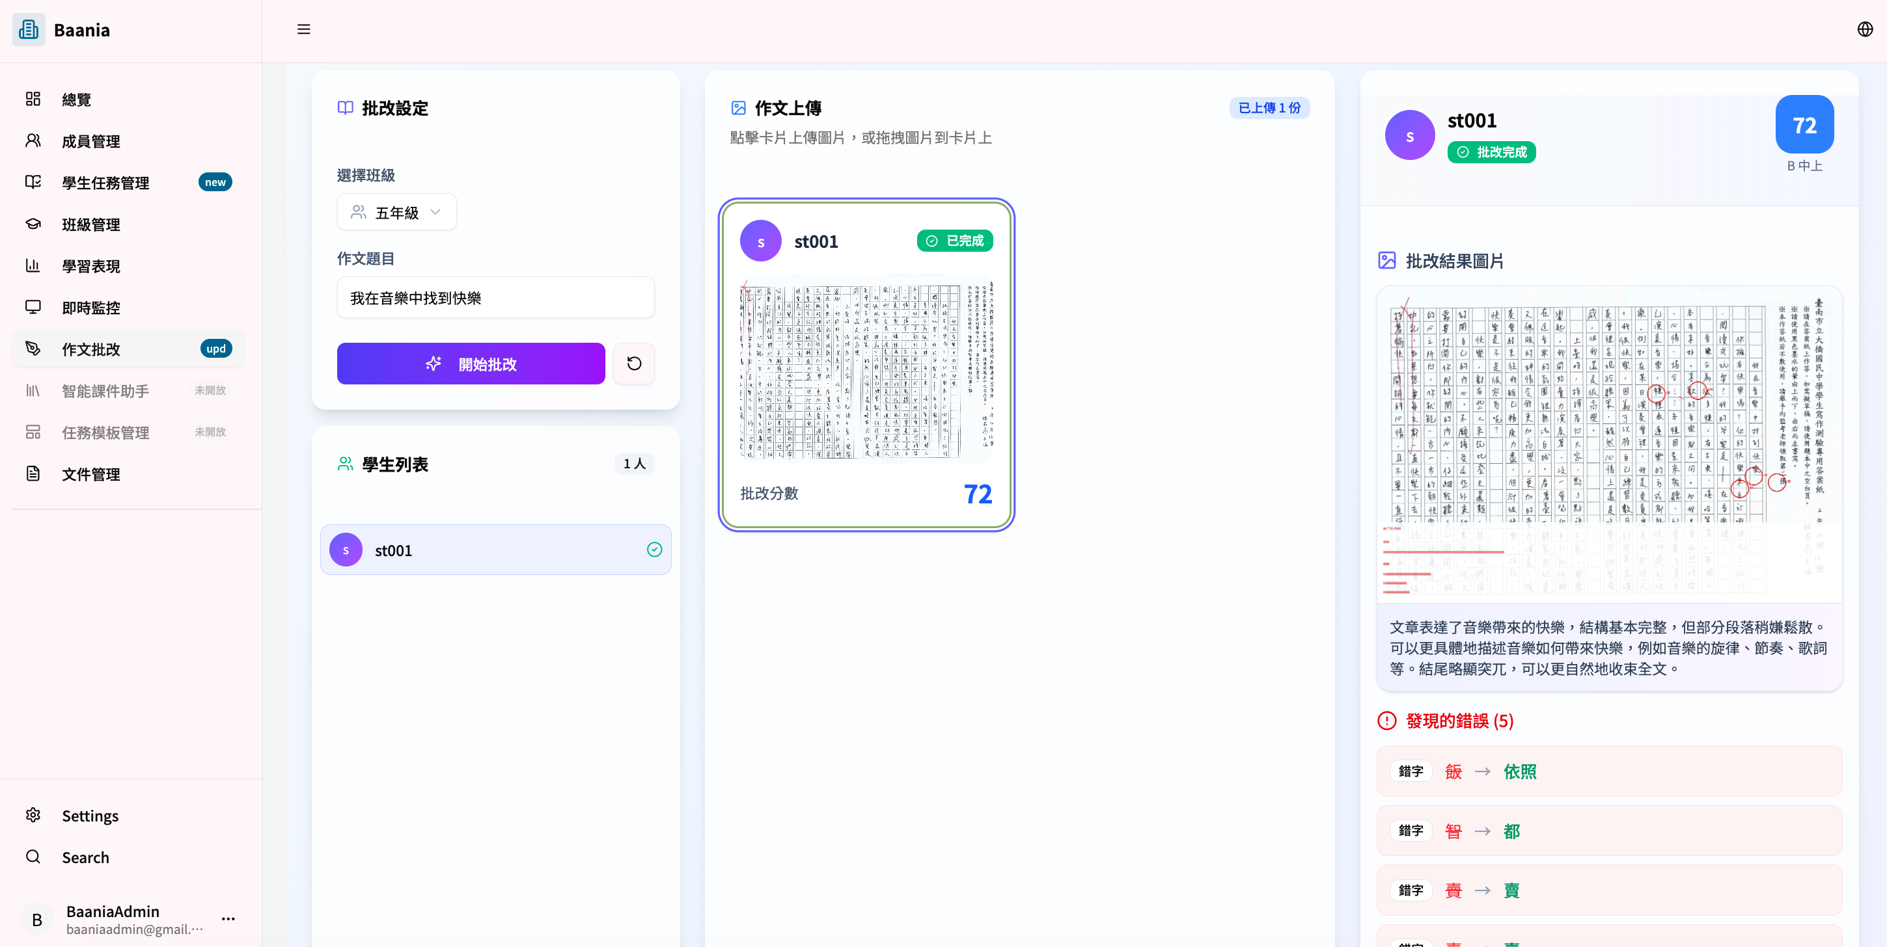Click the 已上傳1份 badge

click(x=1269, y=107)
